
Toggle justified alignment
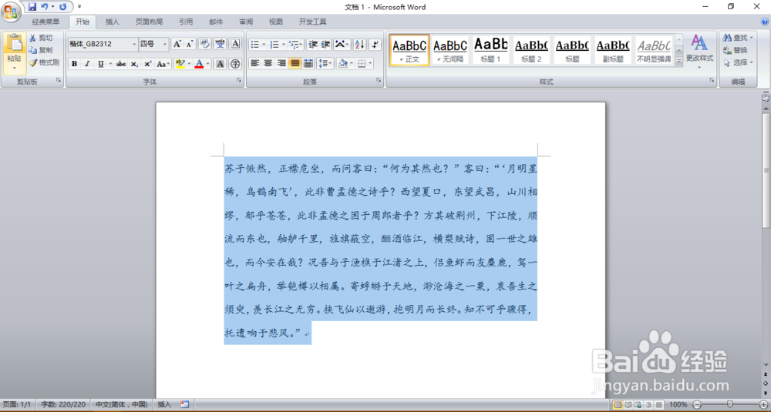[x=295, y=63]
